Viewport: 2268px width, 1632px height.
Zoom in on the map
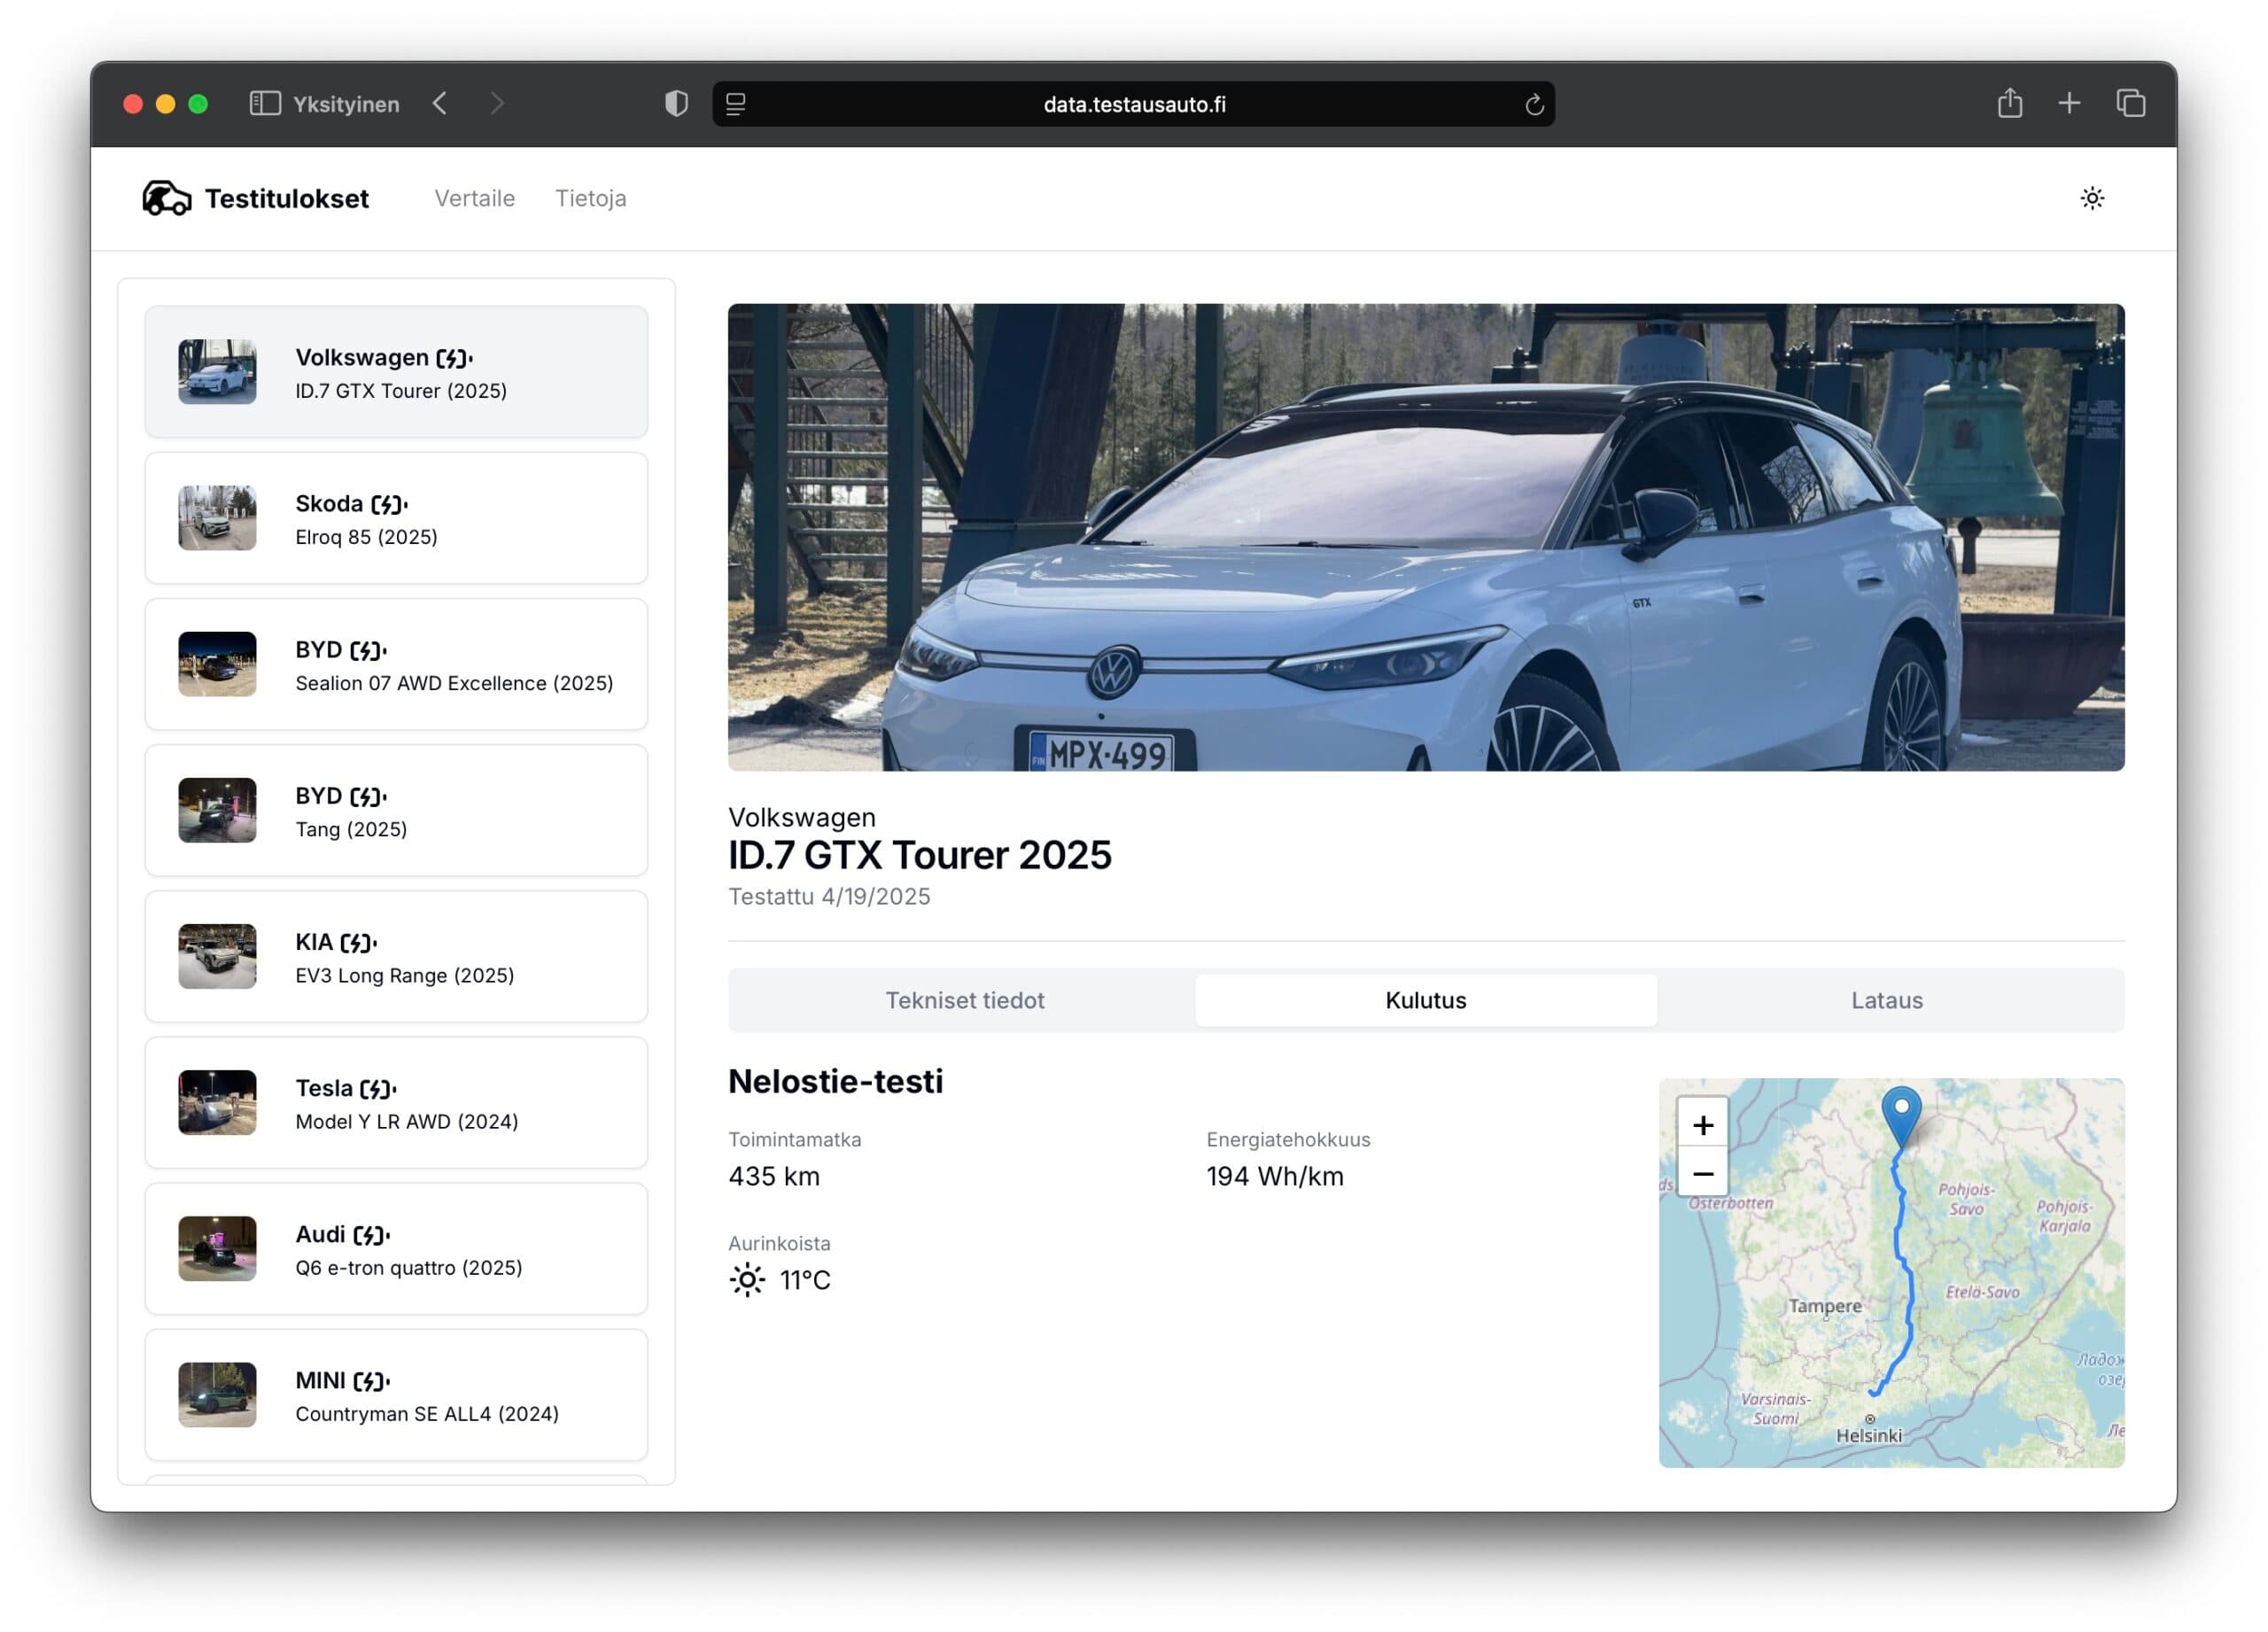(1703, 1125)
